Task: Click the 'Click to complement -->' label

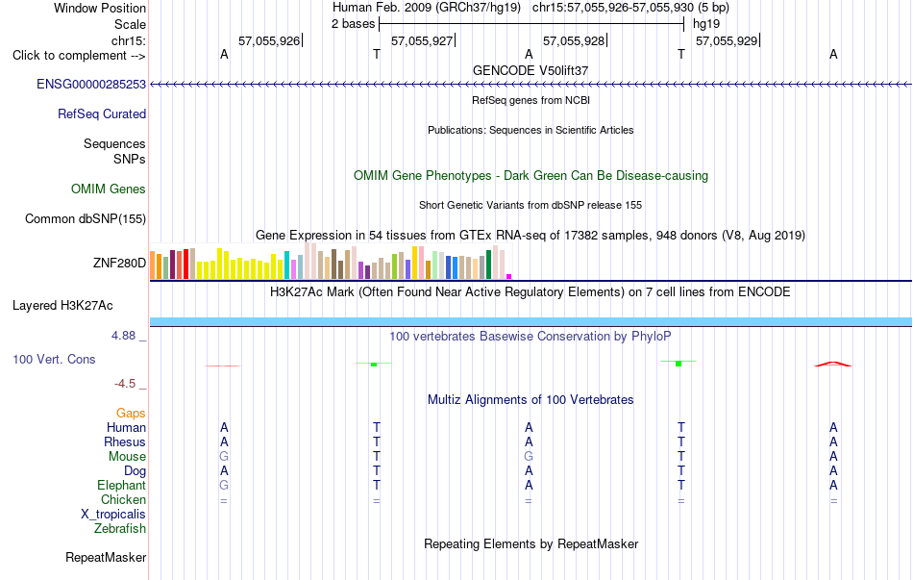Action: [x=79, y=56]
